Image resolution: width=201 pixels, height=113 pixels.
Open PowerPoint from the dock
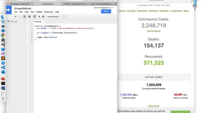[x=3, y=79]
